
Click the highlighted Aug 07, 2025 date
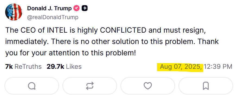tap(181, 67)
